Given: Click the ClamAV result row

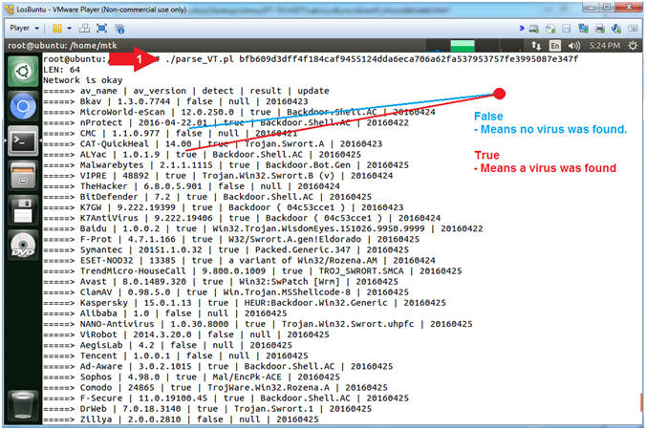Looking at the screenshot, I should [226, 292].
